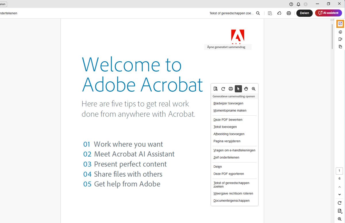Click the text '04 Share files with others'
The image size is (345, 223).
[x=123, y=174]
